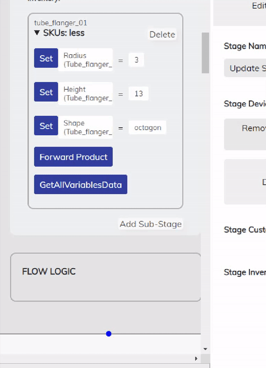Select the Shape (Tube_flanger_ variable field
This screenshot has width=266, height=368.
[x=85, y=127]
